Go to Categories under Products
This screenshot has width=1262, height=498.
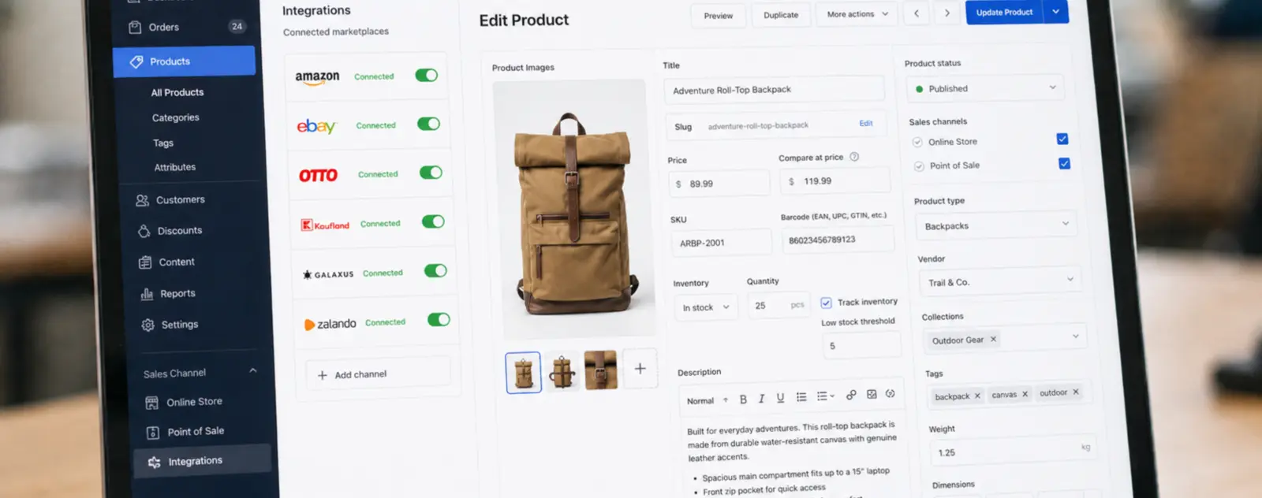(x=175, y=117)
